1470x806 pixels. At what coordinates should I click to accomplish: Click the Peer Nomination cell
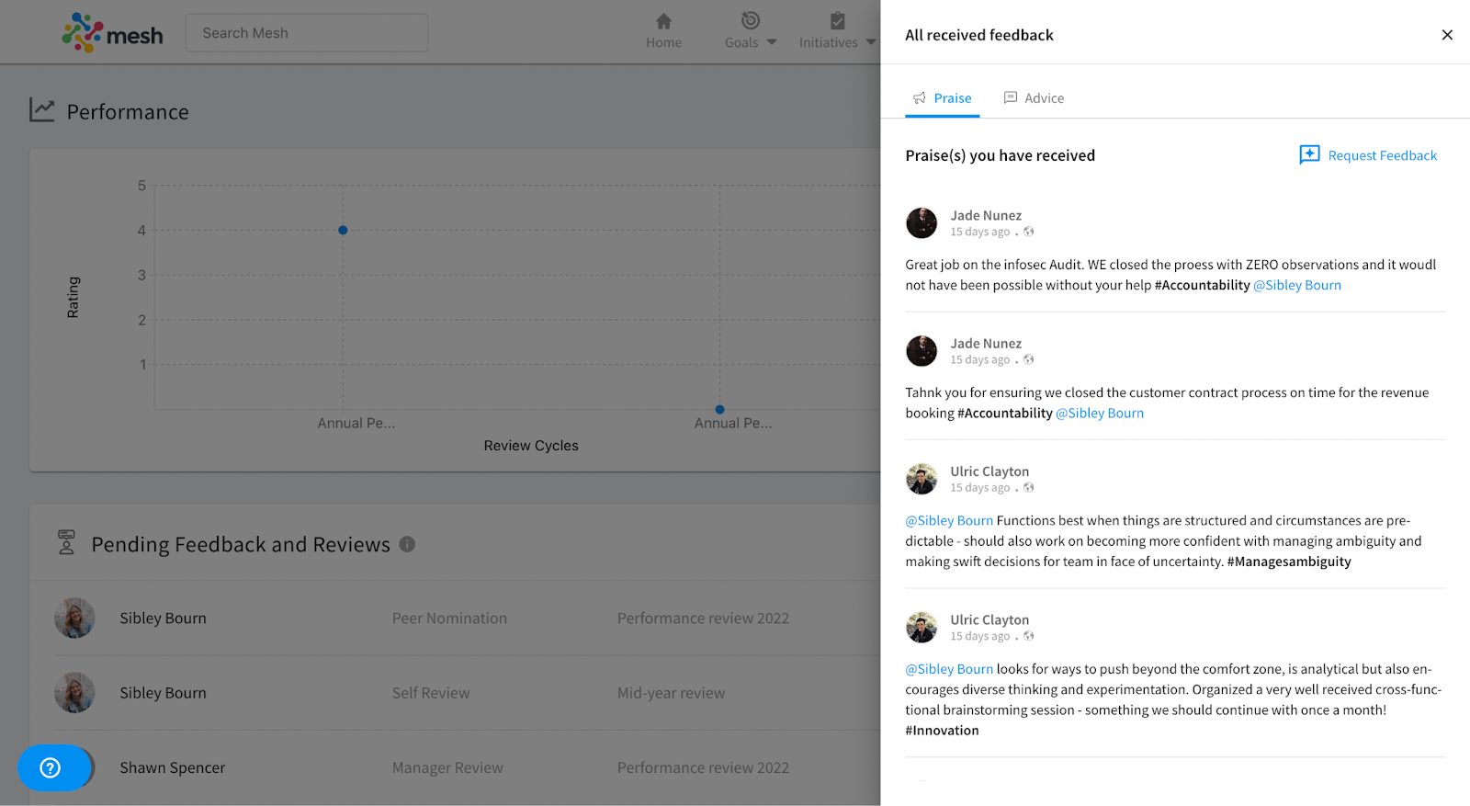(449, 619)
